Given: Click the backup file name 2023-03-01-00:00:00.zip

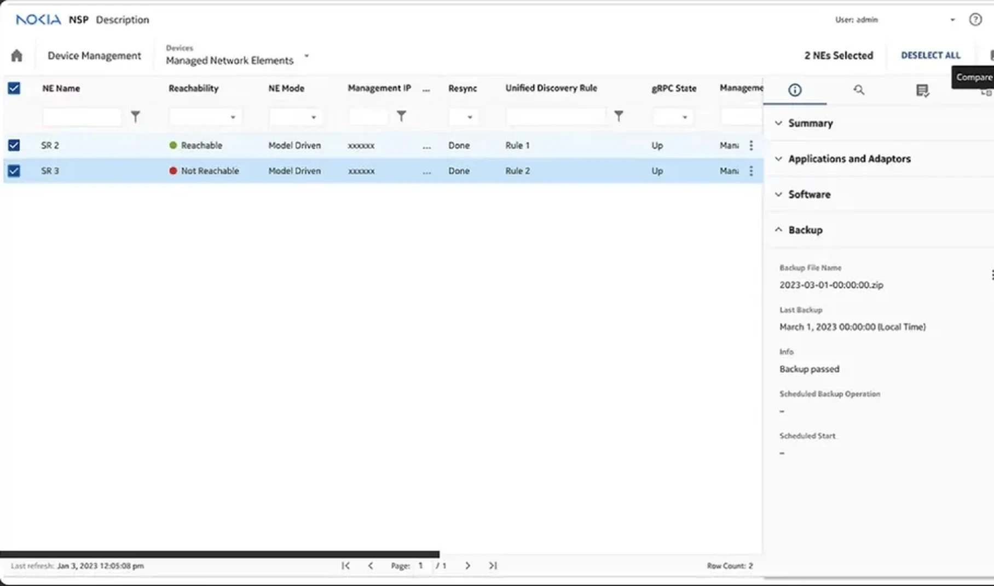Looking at the screenshot, I should (831, 285).
